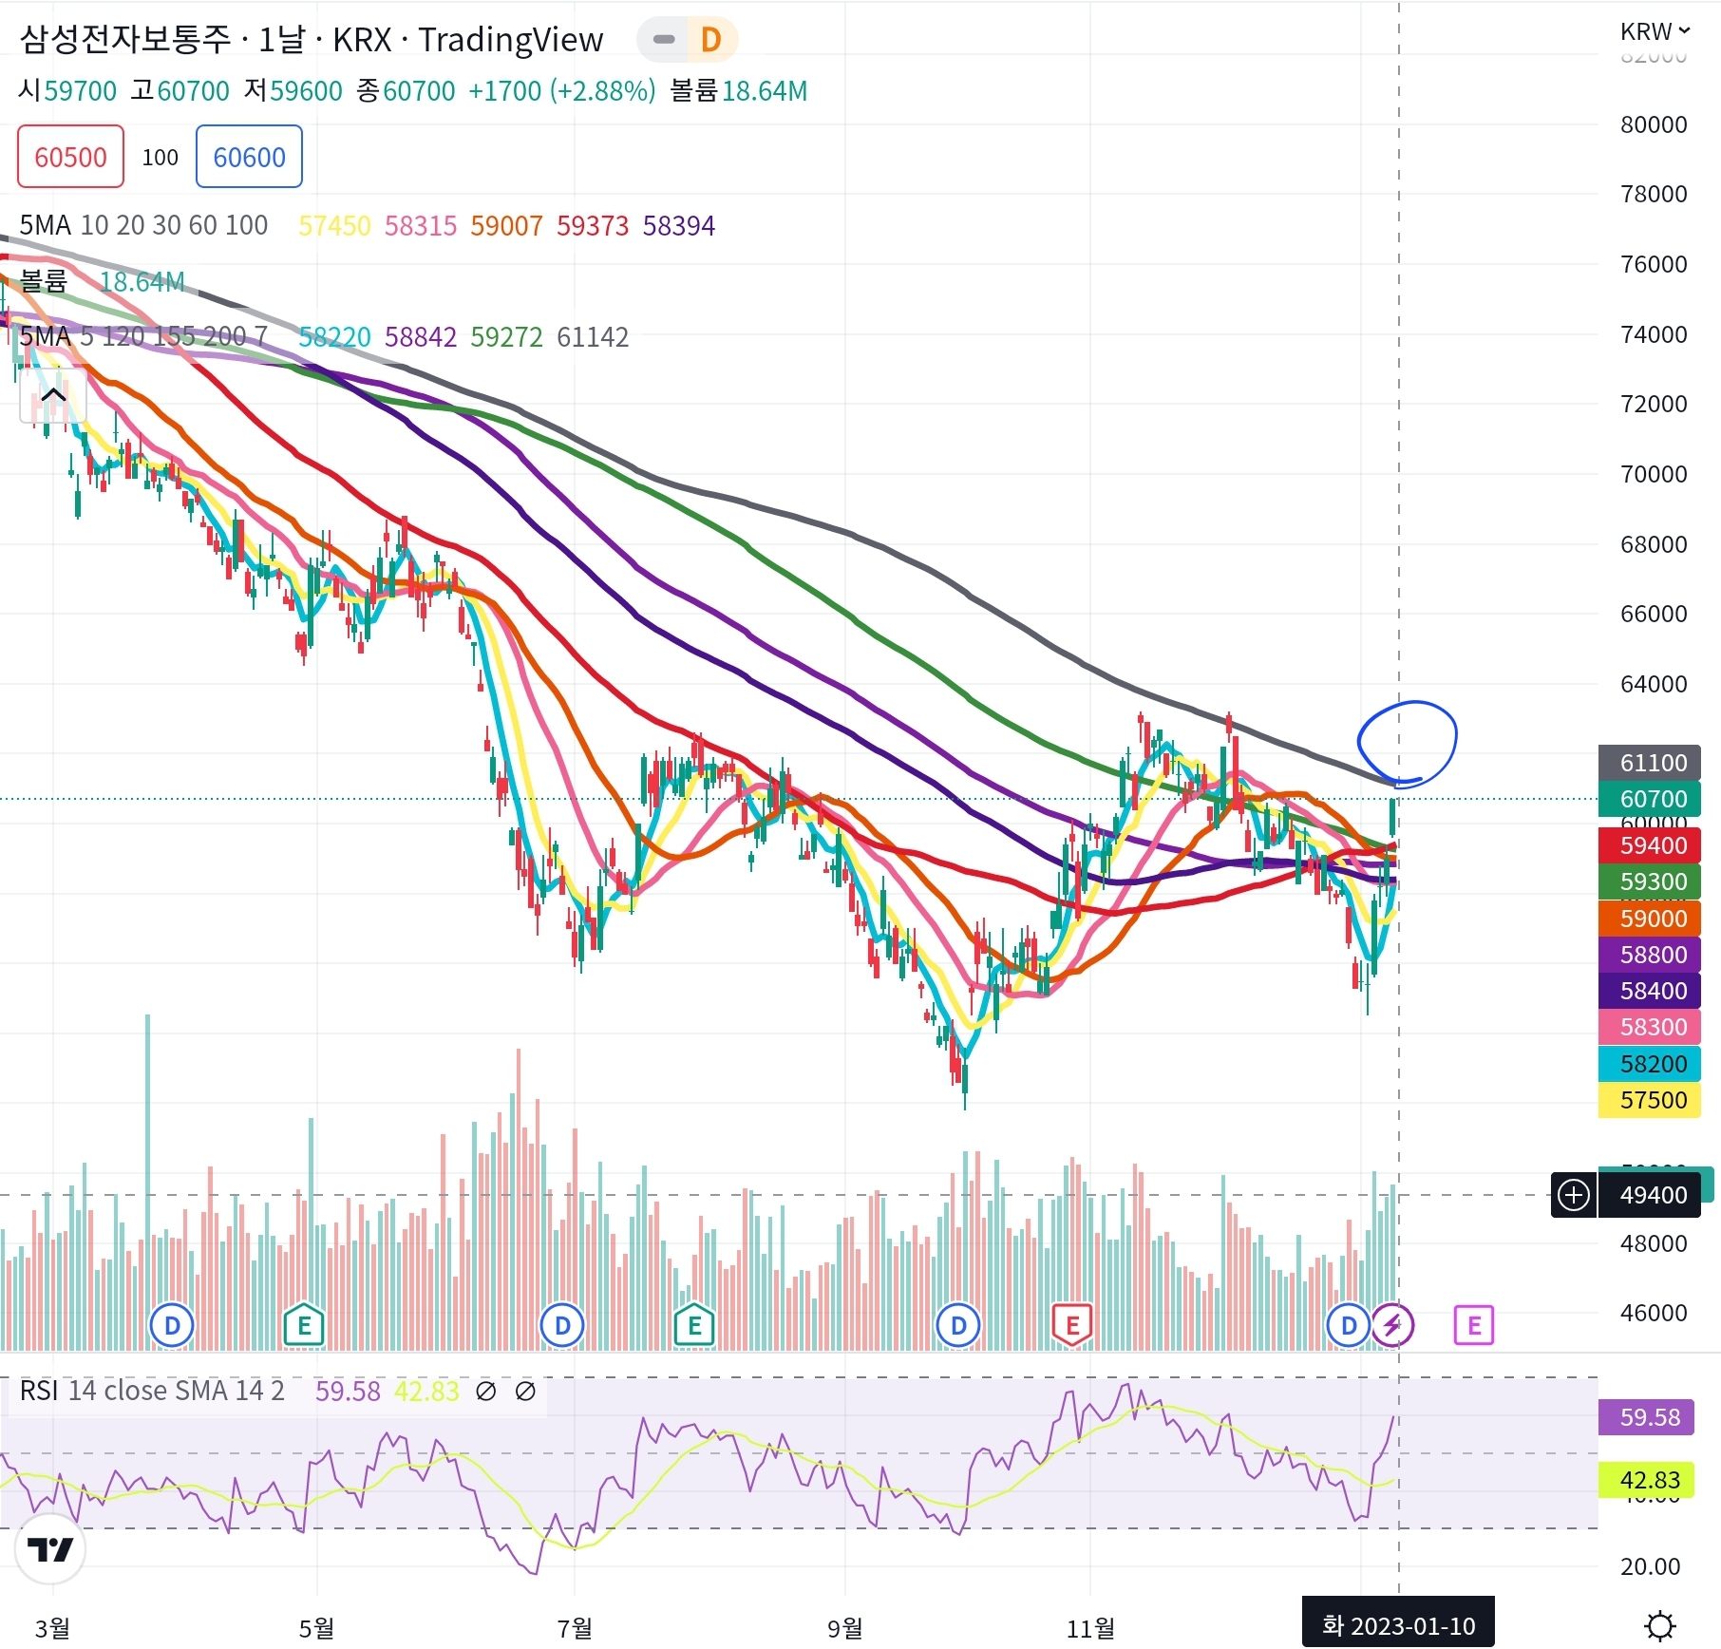Click the dividend marker near 3월

pos(172,1325)
